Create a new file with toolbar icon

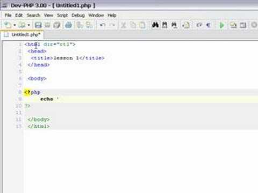click(x=8, y=25)
